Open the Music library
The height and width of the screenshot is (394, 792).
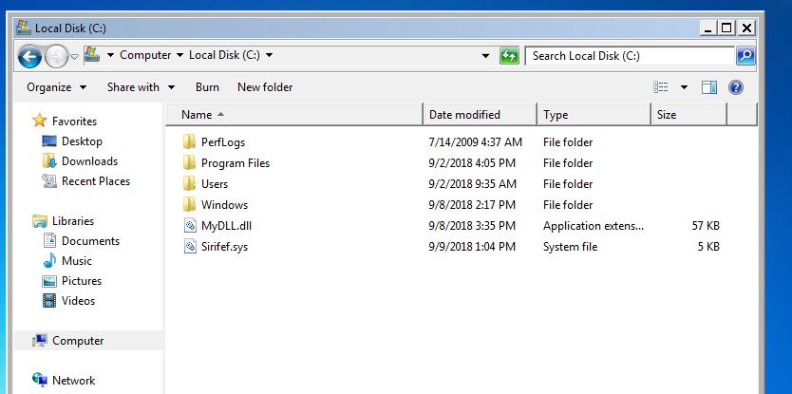pos(67,261)
